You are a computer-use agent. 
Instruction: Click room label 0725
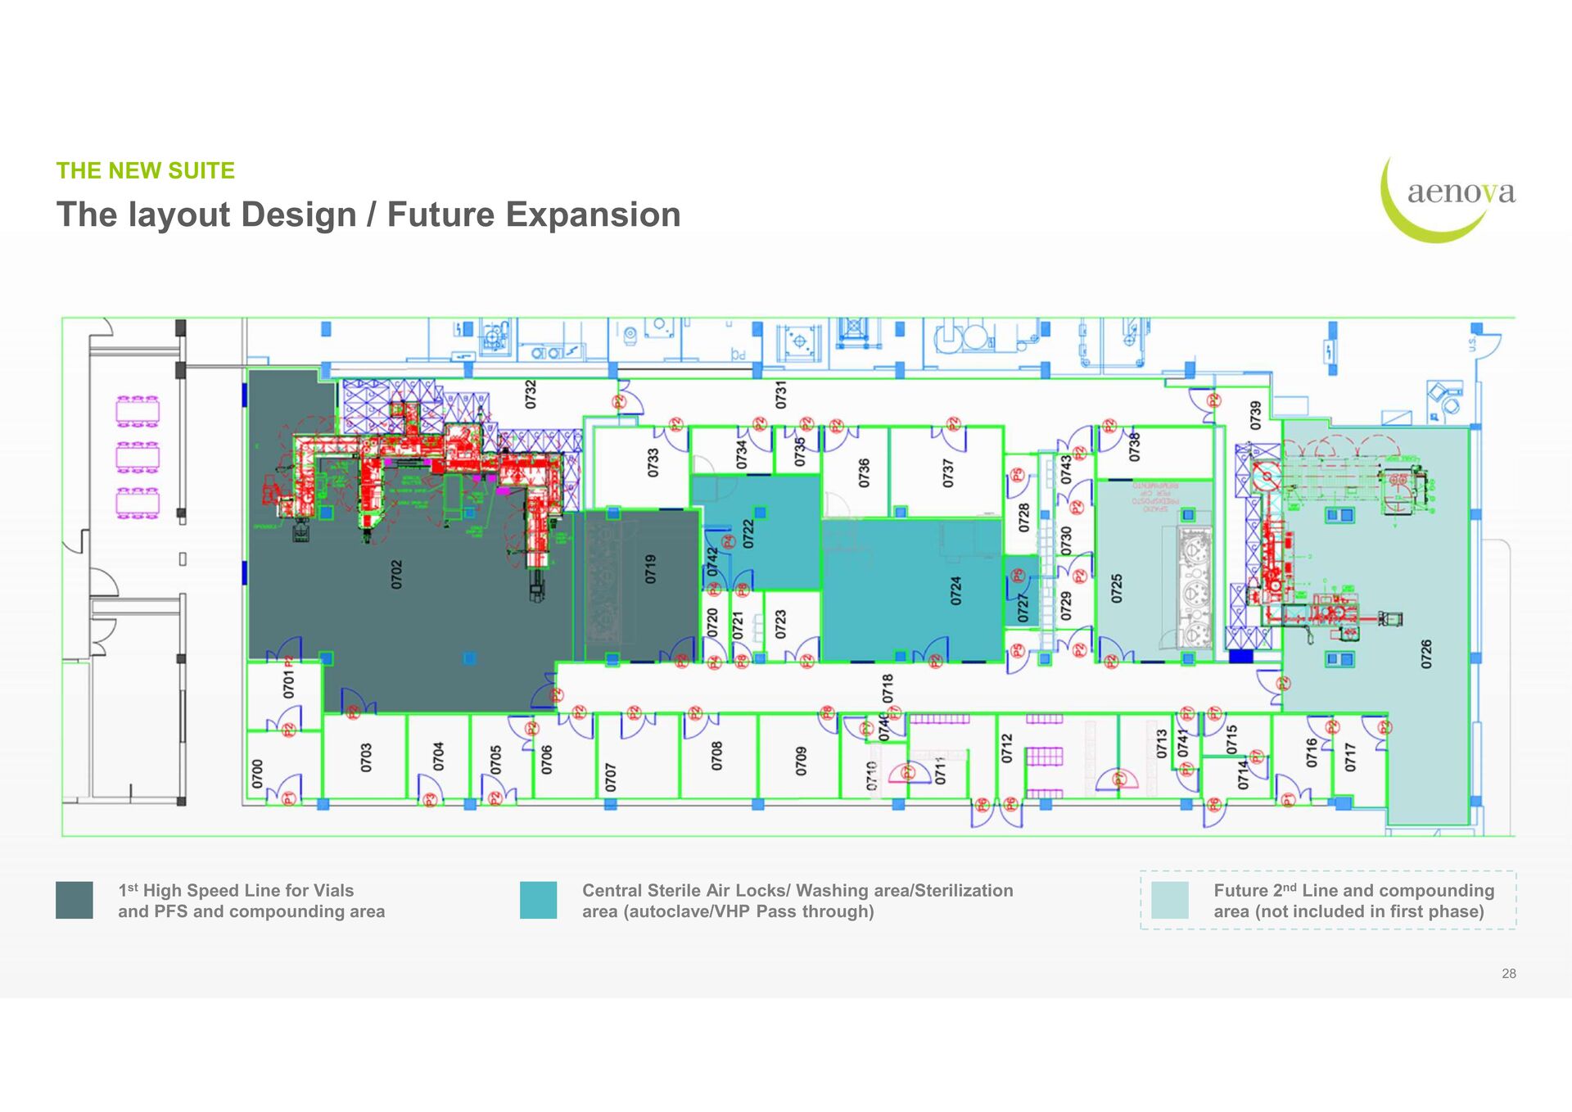(x=1117, y=588)
